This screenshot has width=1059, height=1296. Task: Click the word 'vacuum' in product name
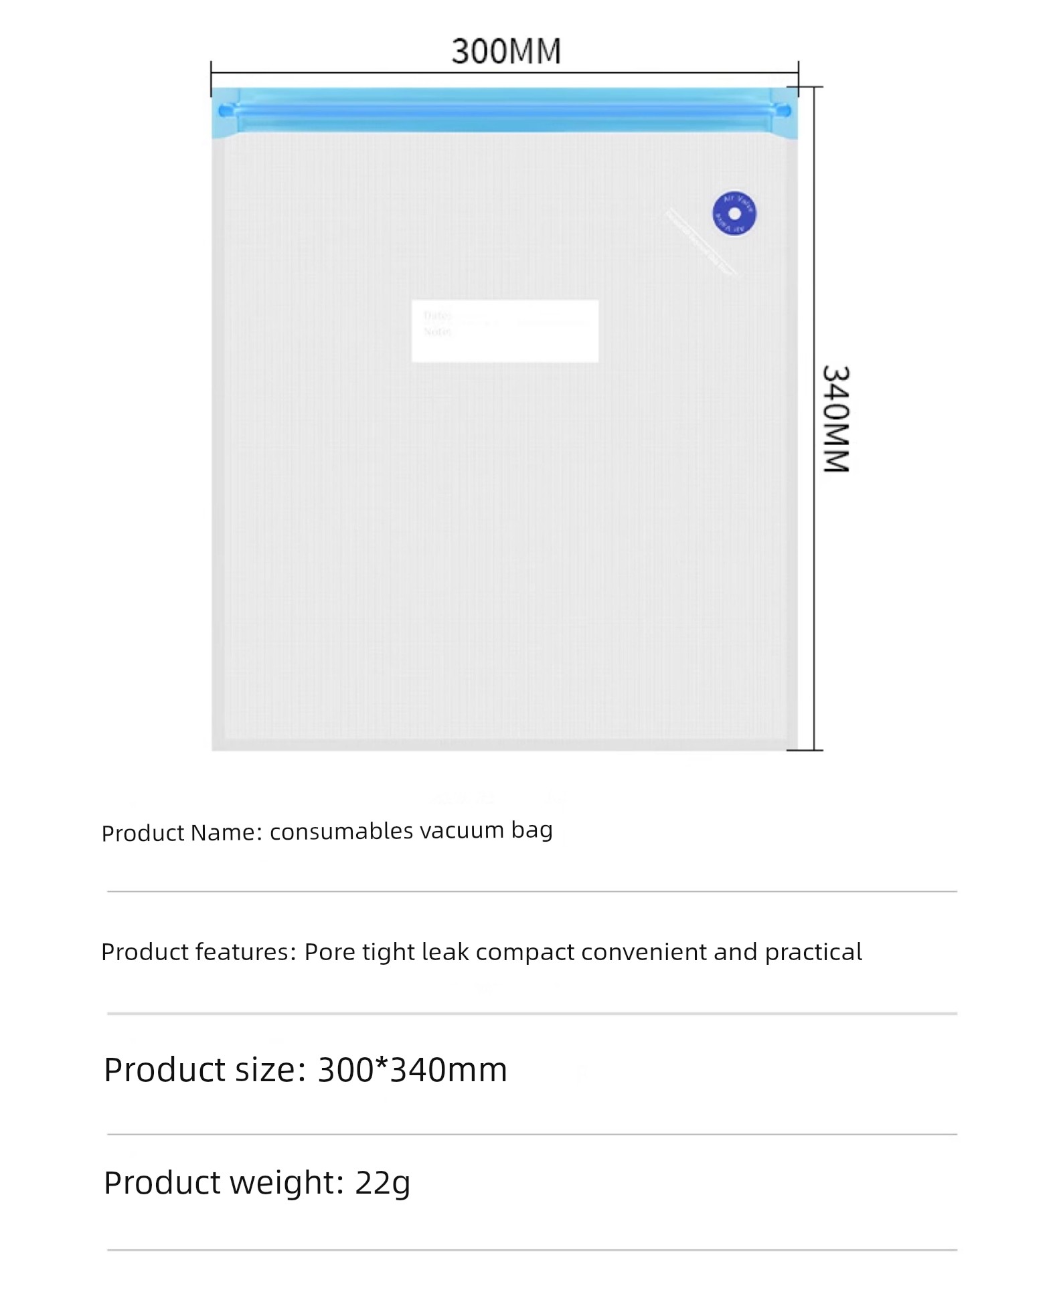pos(462,830)
